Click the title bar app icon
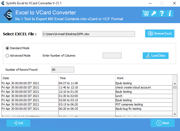The width and height of the screenshot is (180, 131). (3, 3)
